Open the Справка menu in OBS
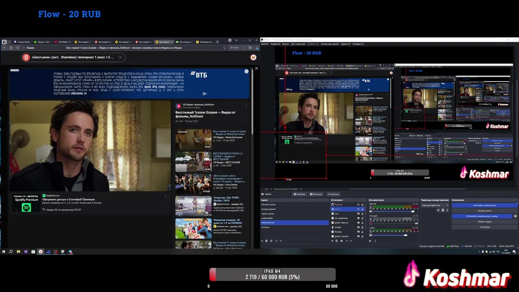This screenshot has height=292, width=519. pyautogui.click(x=358, y=44)
